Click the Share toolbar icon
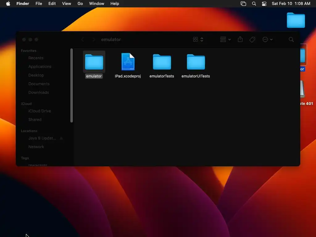The image size is (316, 237). 240,39
